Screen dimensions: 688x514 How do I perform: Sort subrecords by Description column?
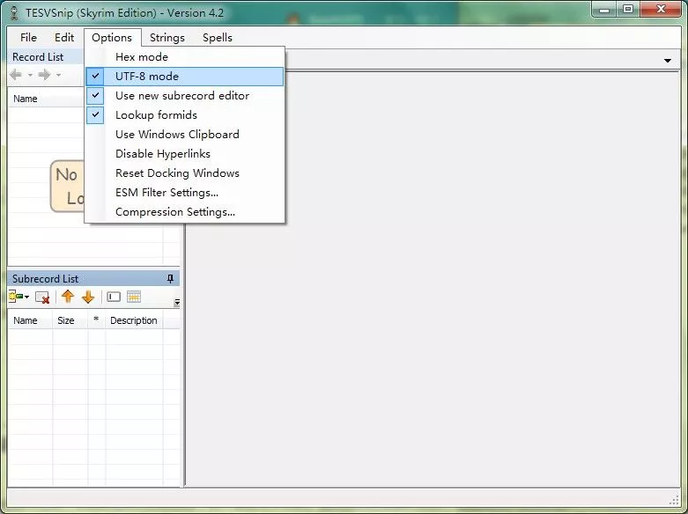pos(134,320)
